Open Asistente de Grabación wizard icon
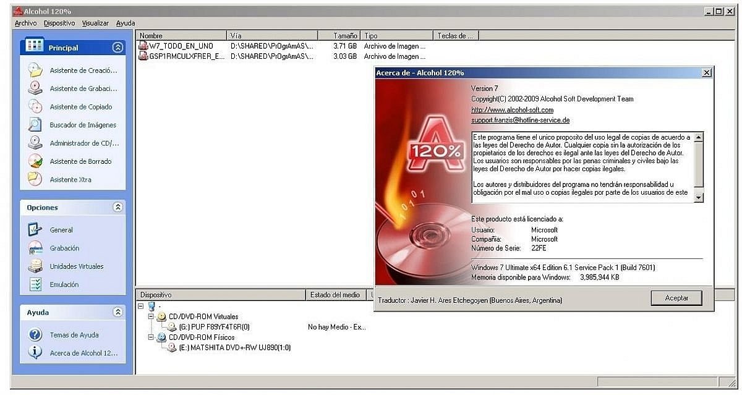 pyautogui.click(x=35, y=88)
